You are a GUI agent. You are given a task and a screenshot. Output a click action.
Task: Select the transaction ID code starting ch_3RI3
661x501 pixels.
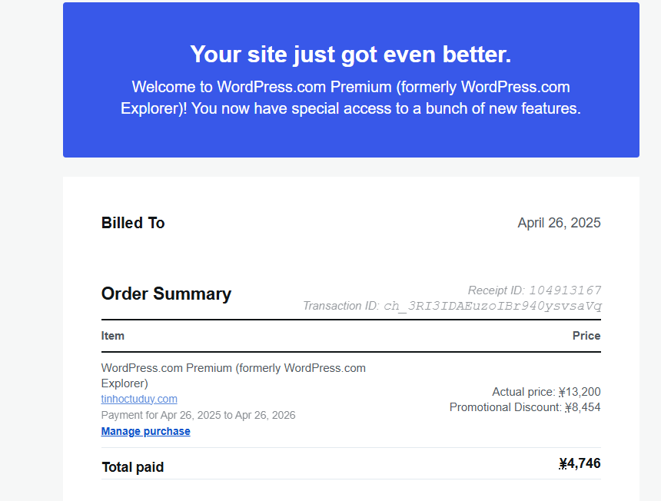pyautogui.click(x=493, y=306)
